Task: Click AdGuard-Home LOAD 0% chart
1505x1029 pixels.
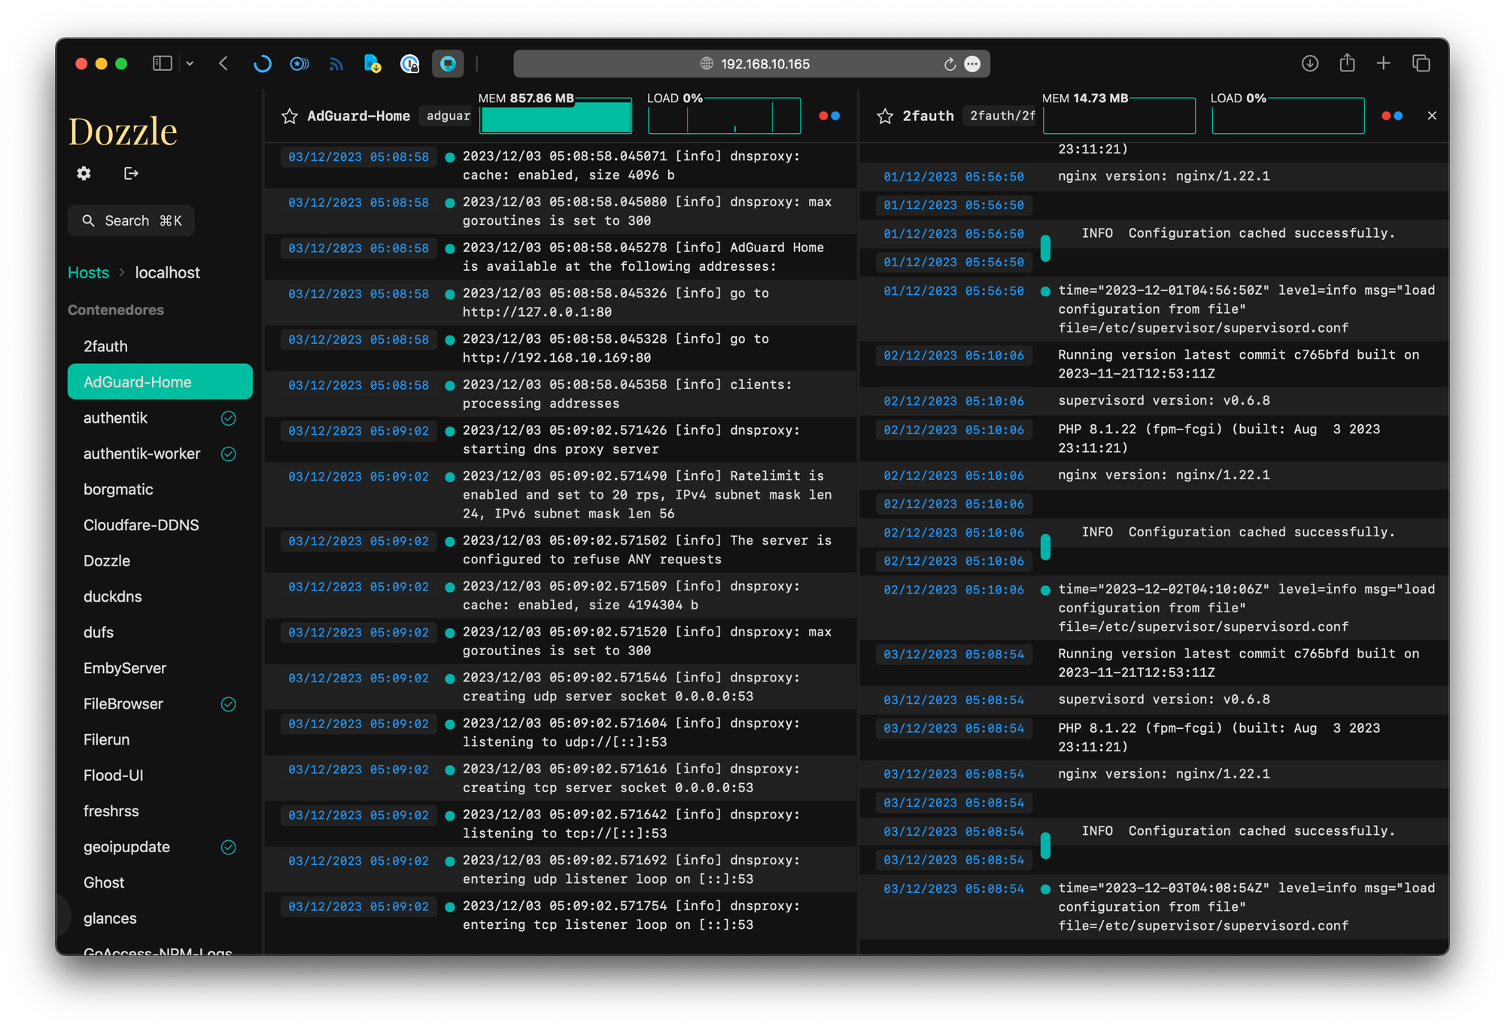Action: [724, 116]
